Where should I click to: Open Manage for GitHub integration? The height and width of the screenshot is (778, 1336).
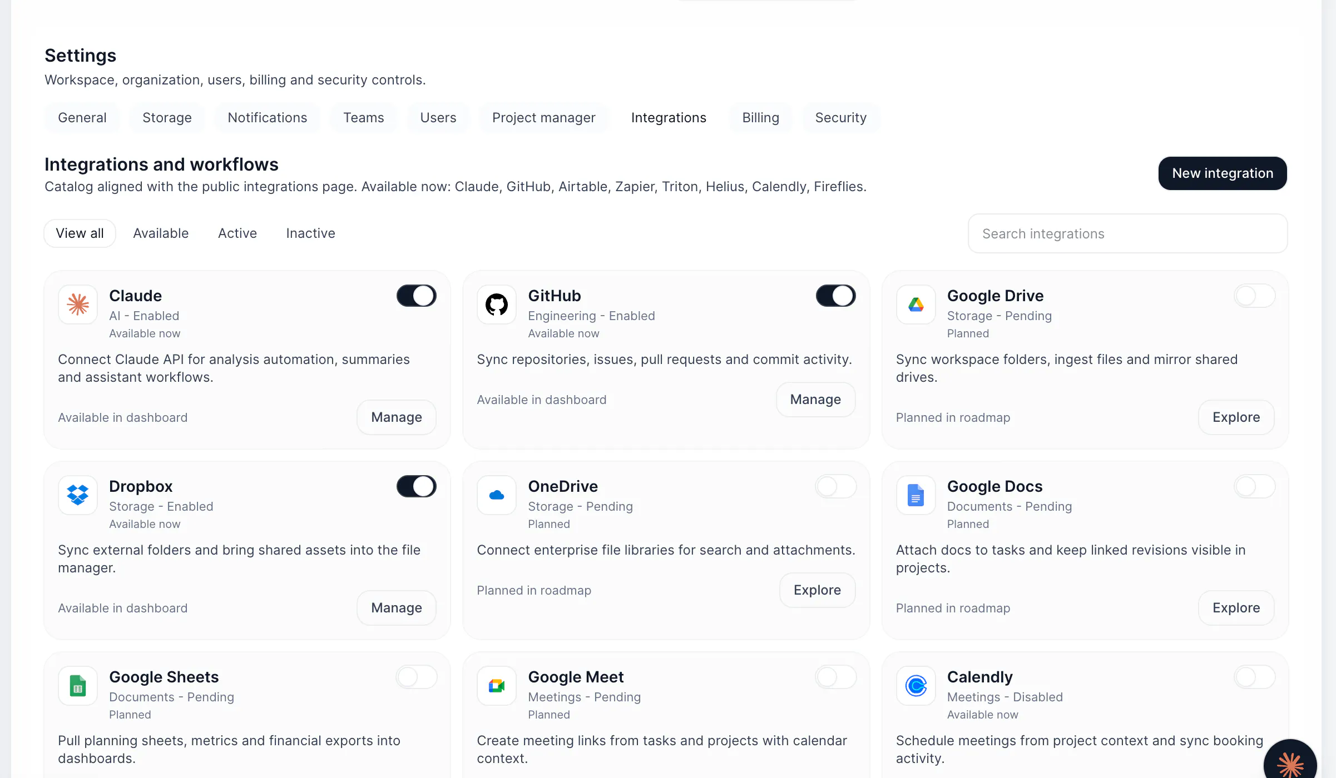pyautogui.click(x=815, y=400)
